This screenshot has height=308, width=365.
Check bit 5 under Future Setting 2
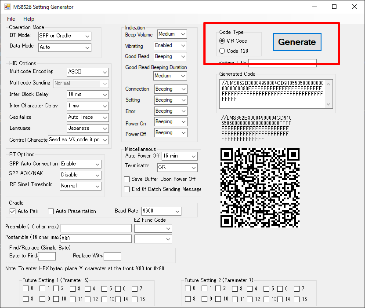[266, 289]
